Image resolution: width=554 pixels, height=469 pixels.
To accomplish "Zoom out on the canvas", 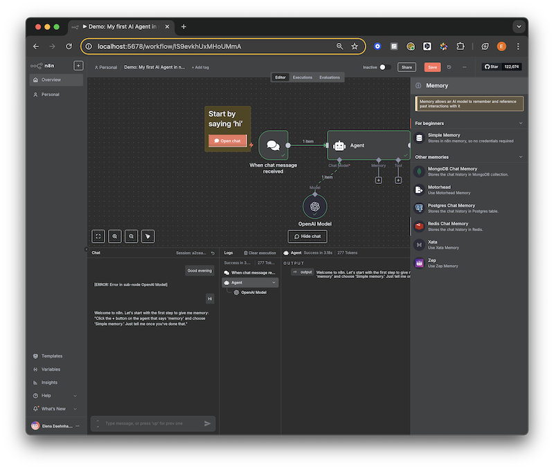I will (132, 236).
